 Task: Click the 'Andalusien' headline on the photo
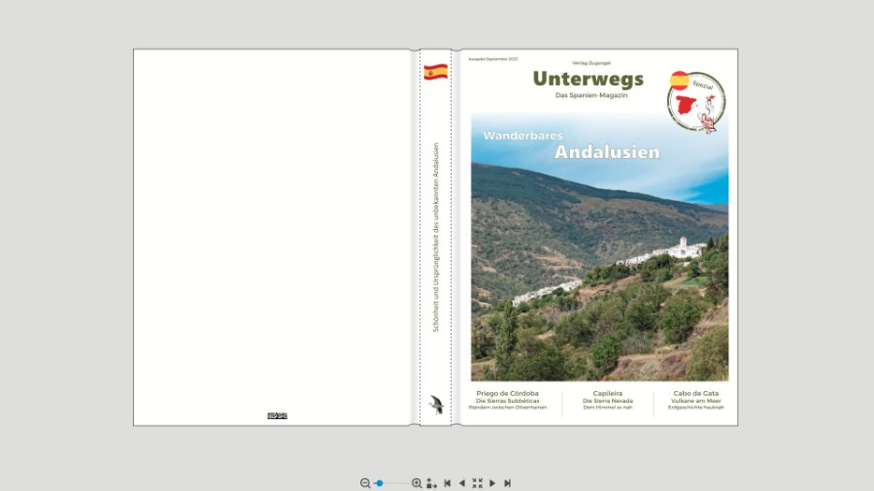(607, 152)
